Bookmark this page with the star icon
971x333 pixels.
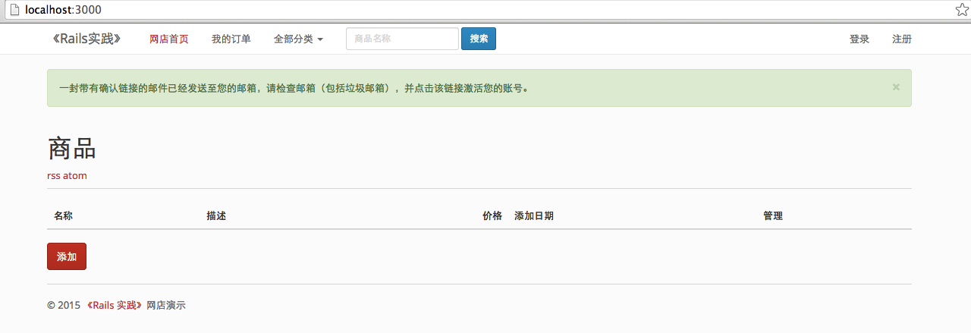coord(961,10)
